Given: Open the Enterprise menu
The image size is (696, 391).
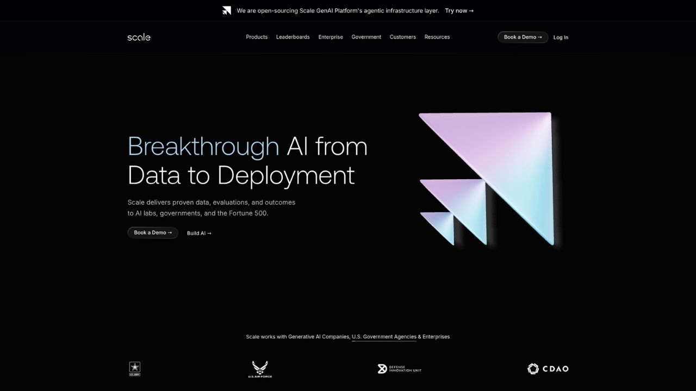Looking at the screenshot, I should click(331, 37).
